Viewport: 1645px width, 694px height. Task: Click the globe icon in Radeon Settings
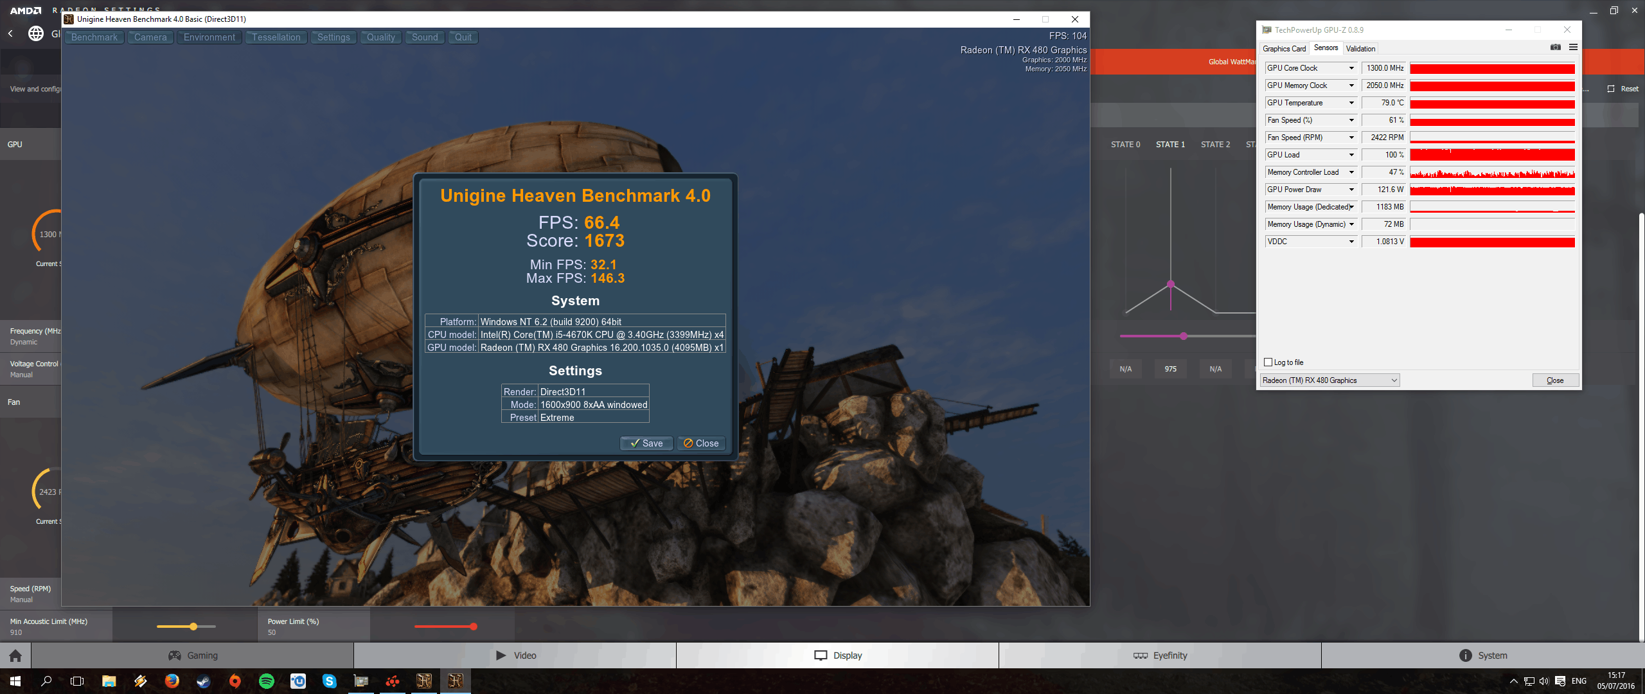pos(36,33)
